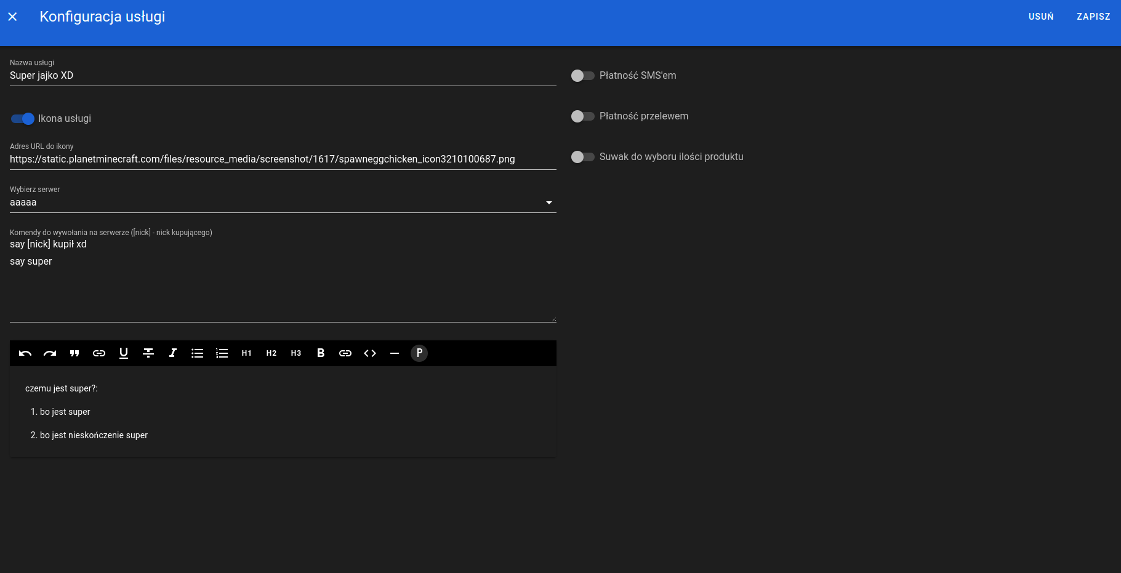Open the Wybierz serwer dropdown
The image size is (1121, 573).
point(283,202)
